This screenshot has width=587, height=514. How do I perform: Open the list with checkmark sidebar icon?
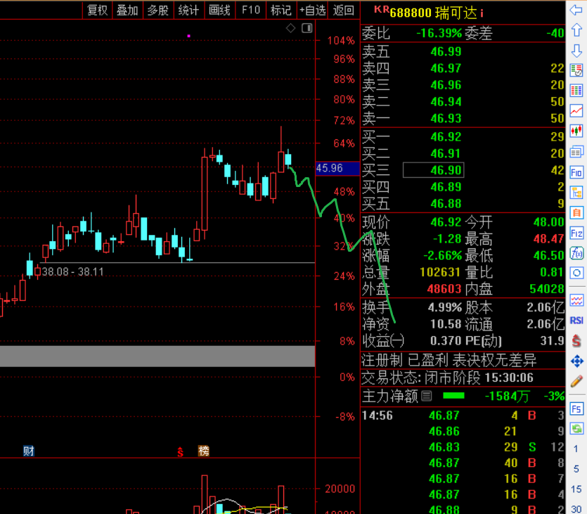click(x=576, y=70)
